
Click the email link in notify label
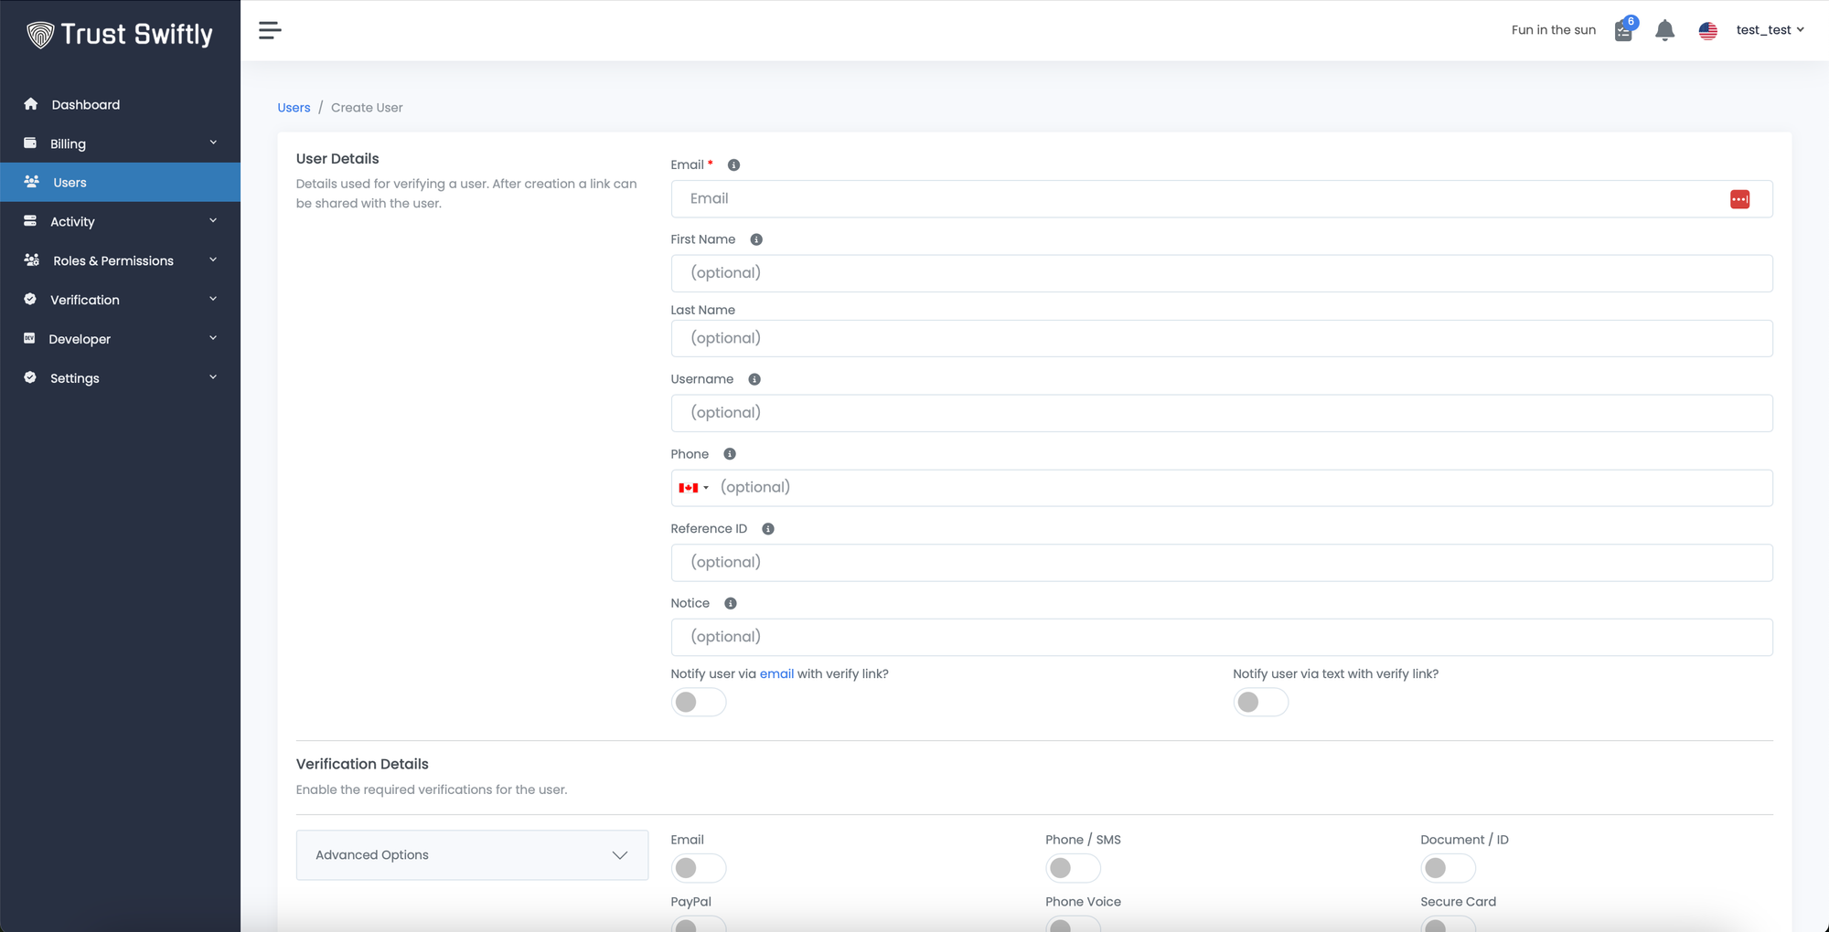(x=775, y=674)
